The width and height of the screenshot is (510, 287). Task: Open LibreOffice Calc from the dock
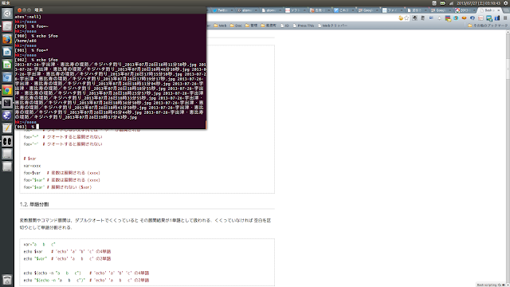tap(7, 65)
